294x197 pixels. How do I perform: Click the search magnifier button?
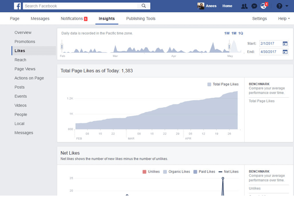point(144,6)
